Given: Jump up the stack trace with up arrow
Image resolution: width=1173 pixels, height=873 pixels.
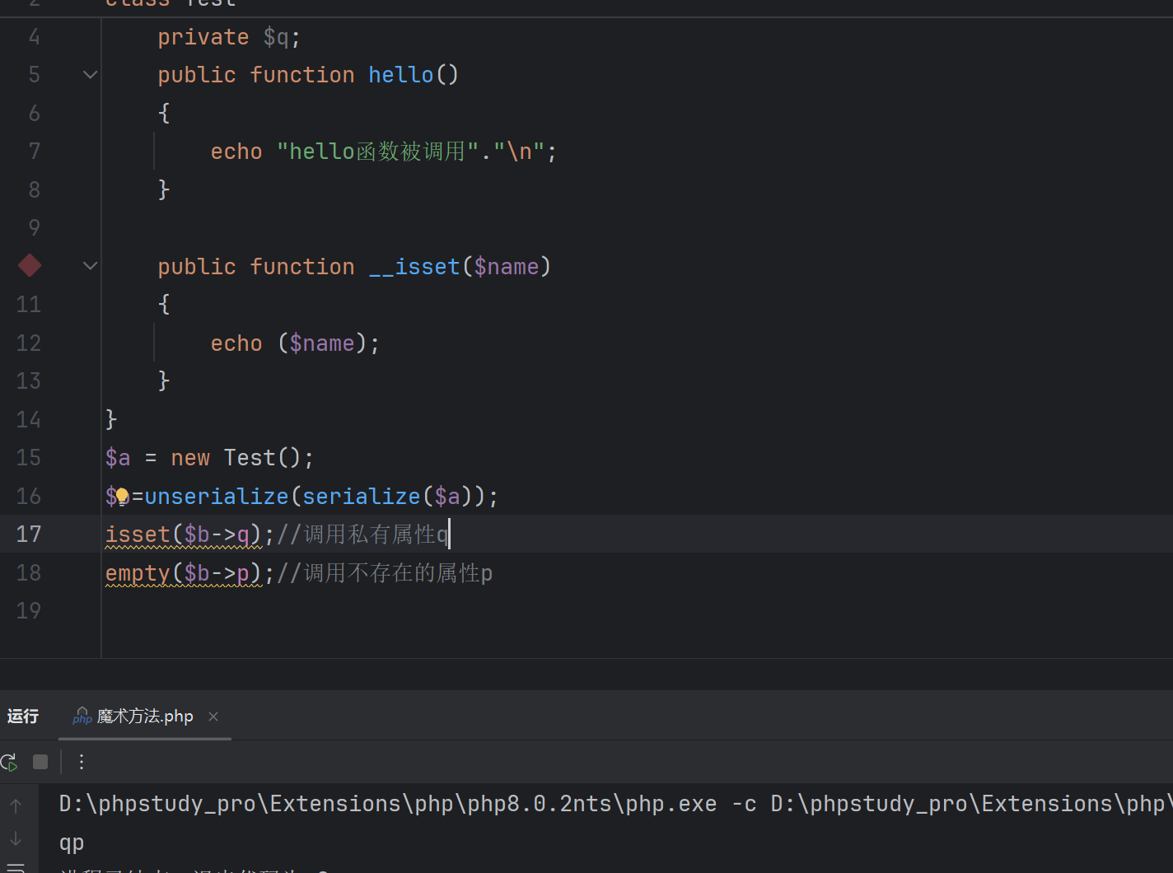Looking at the screenshot, I should [16, 806].
